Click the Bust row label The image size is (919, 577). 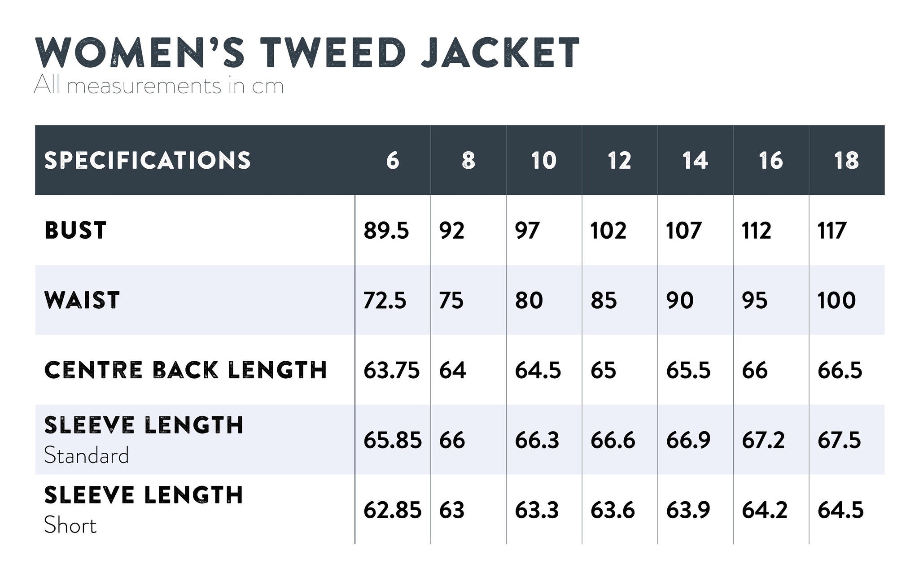coord(75,230)
